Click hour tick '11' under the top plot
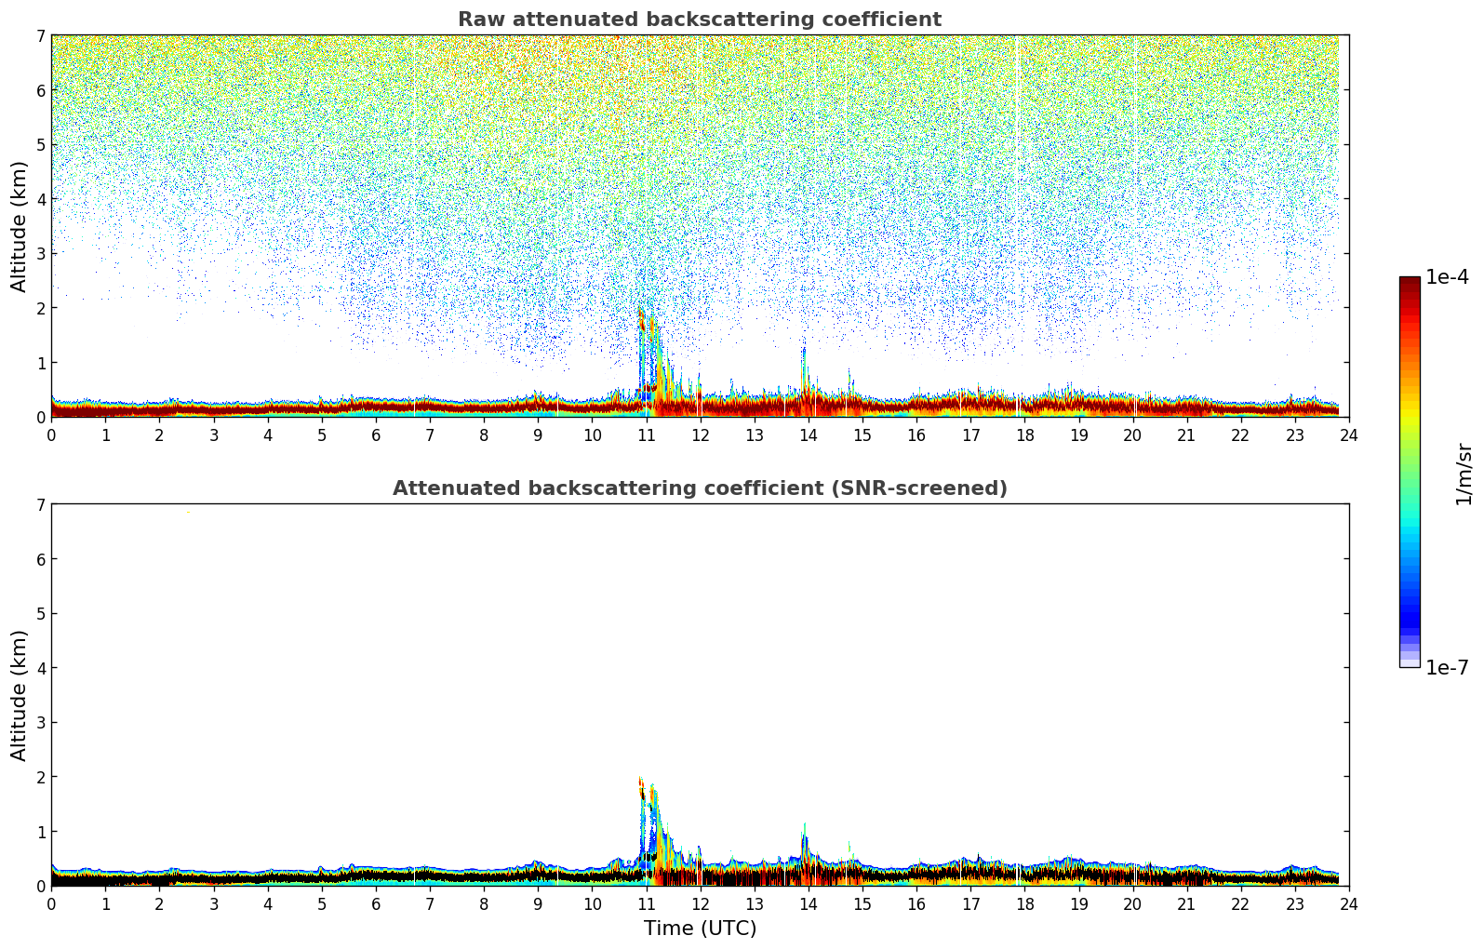 [x=646, y=434]
